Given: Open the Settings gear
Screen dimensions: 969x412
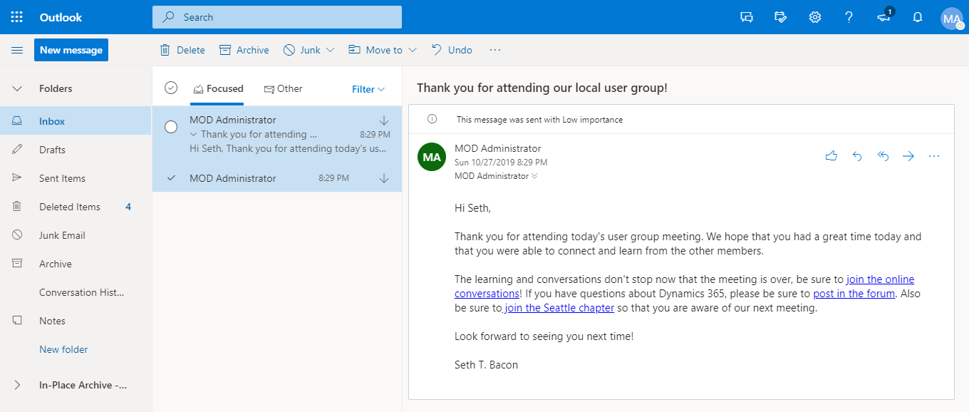Looking at the screenshot, I should (x=815, y=17).
